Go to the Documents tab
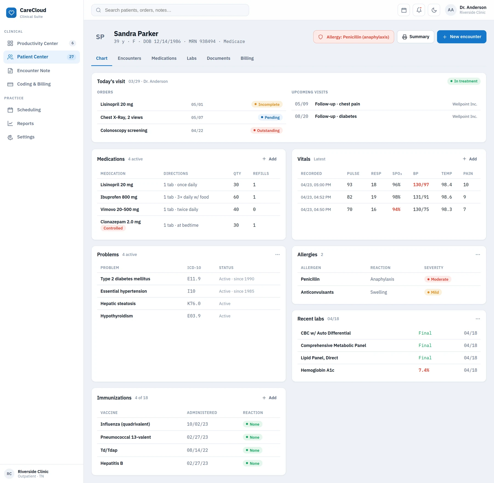The width and height of the screenshot is (494, 483). 218,58
